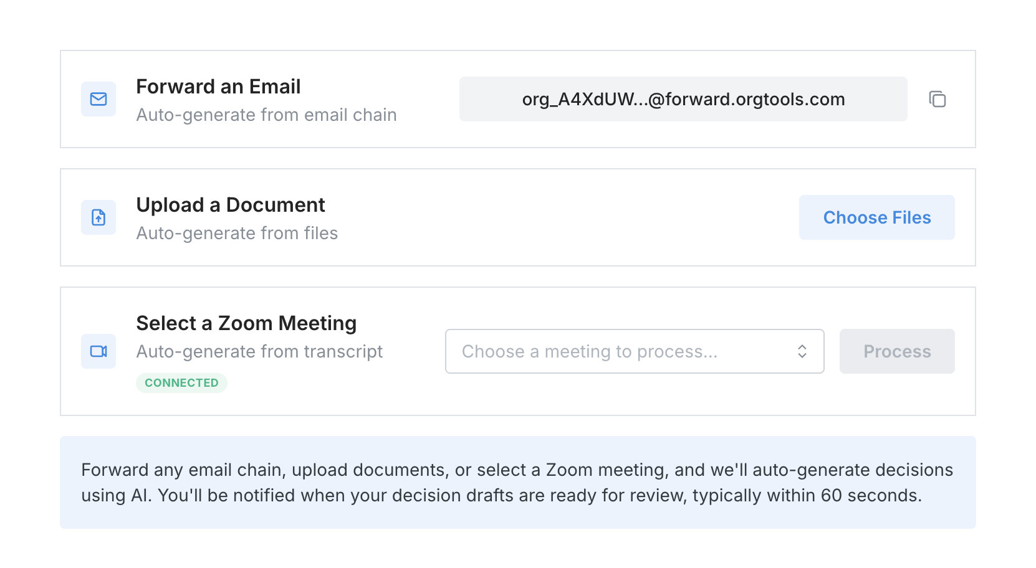Viewport: 1036px width, 568px height.
Task: Click the dropdown chevron in meeting selector
Action: click(802, 351)
